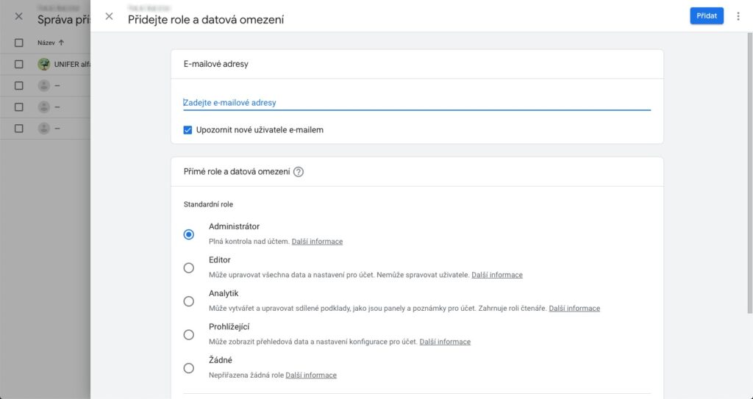Tick the select-all checkbox in list header
Viewport: 753px width, 399px height.
(19, 43)
